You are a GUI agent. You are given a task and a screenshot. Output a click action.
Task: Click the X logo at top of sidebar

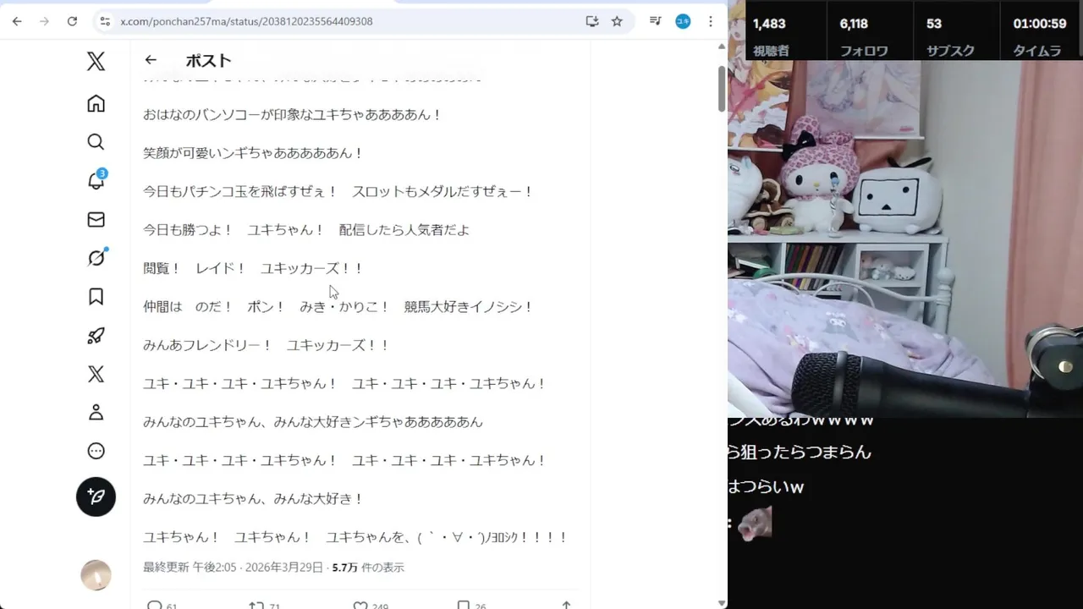(96, 61)
